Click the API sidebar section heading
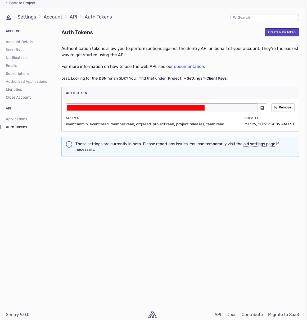 [8, 108]
